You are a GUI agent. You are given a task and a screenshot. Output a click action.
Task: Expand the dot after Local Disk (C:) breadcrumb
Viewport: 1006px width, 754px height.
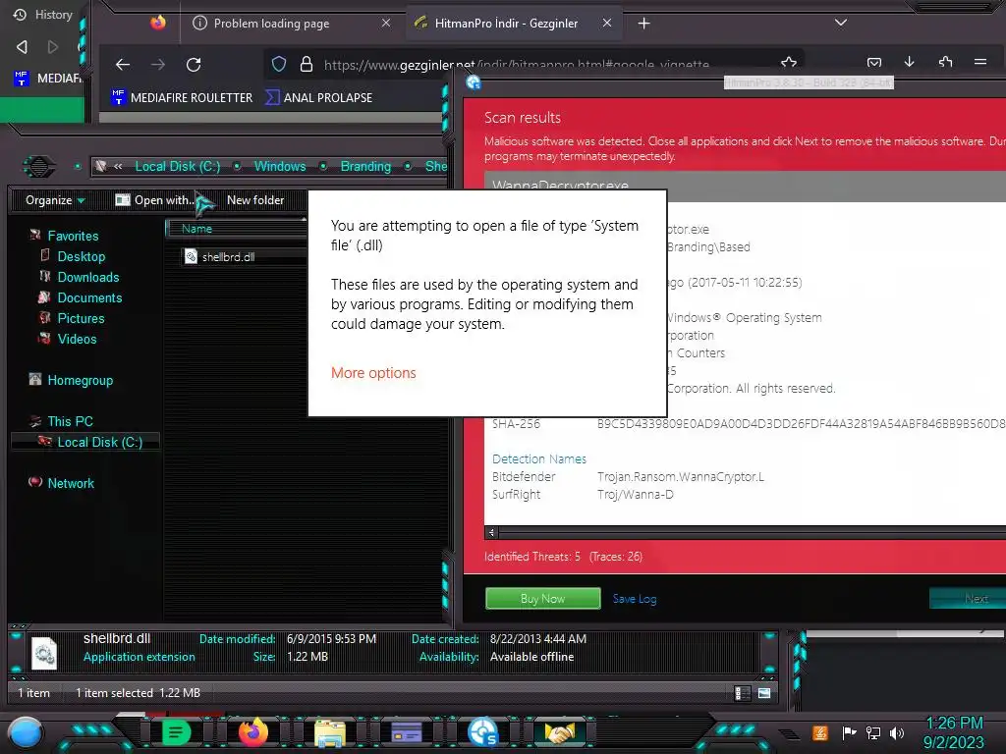point(237,166)
